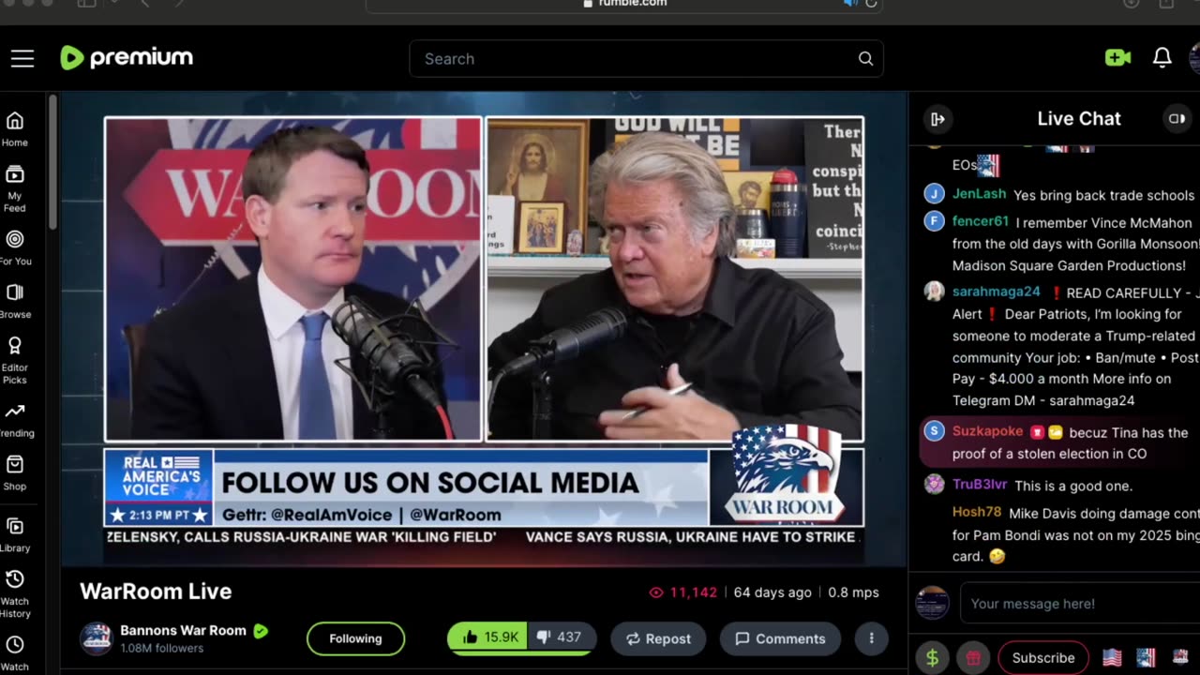Click the 'Your message here!' chat input
1200x675 pixels.
click(1080, 603)
